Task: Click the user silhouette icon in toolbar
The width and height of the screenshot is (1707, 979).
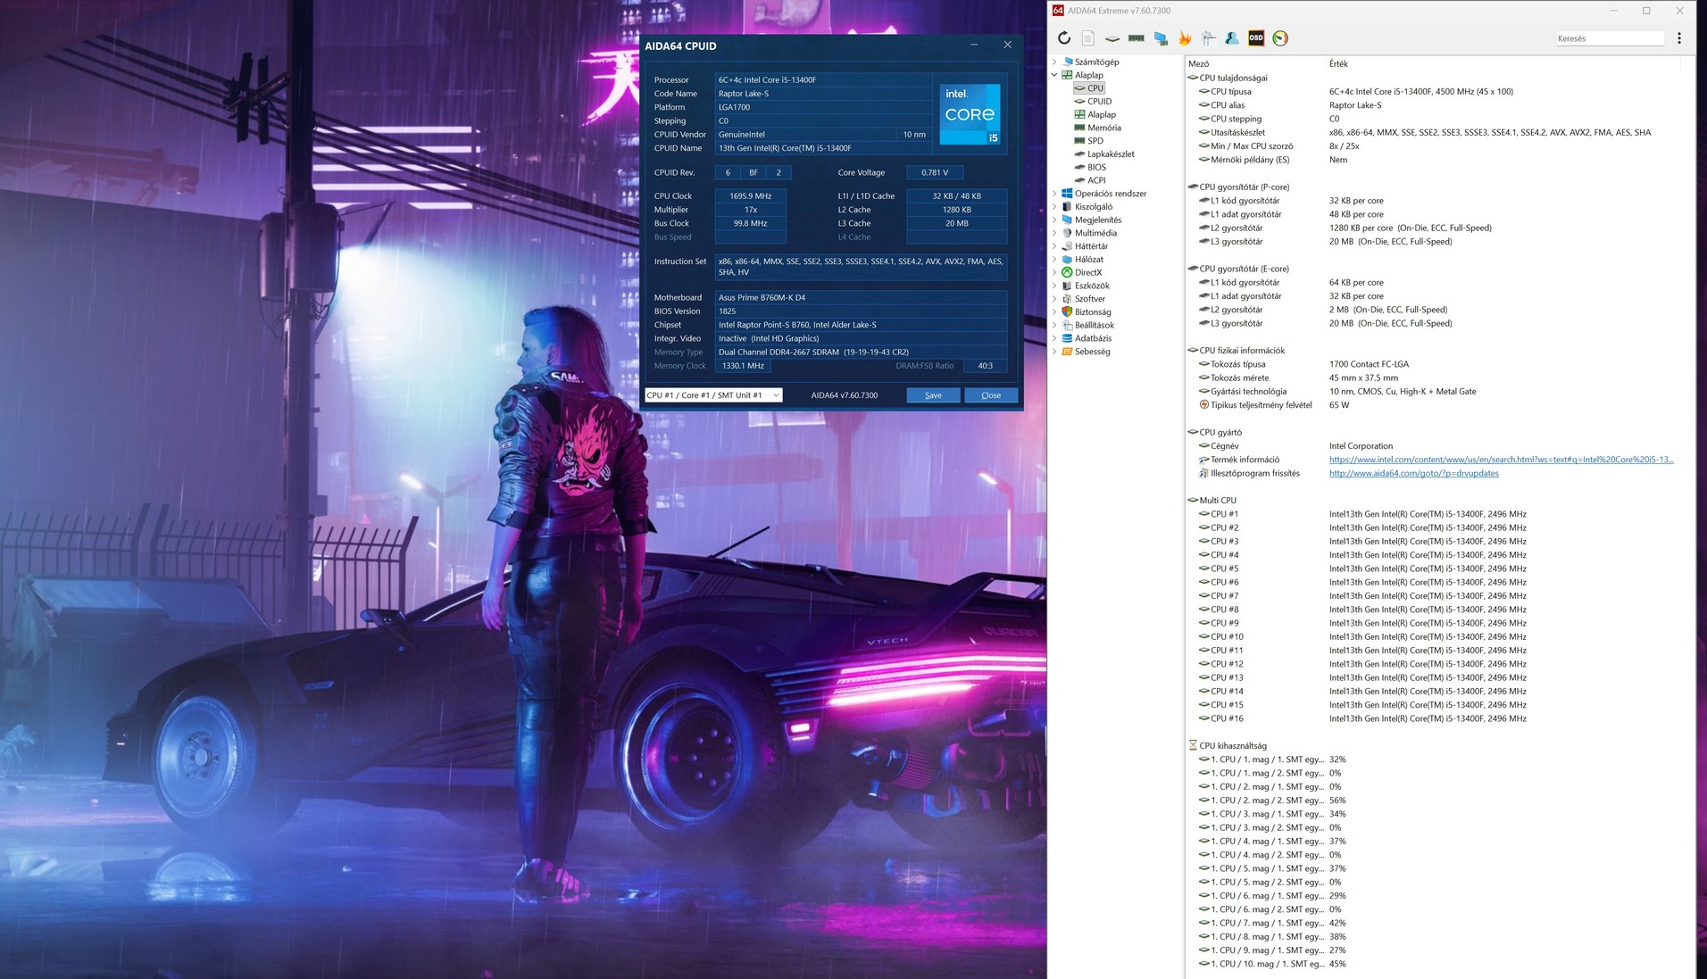Action: coord(1232,38)
